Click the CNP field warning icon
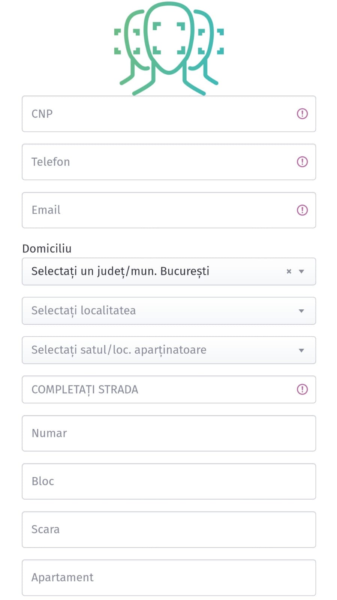Screen dimensions: 337x600 click(x=302, y=114)
